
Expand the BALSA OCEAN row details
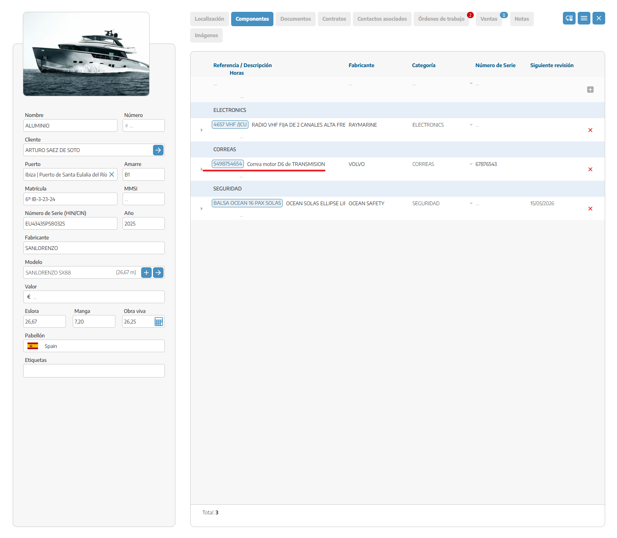pyautogui.click(x=202, y=209)
